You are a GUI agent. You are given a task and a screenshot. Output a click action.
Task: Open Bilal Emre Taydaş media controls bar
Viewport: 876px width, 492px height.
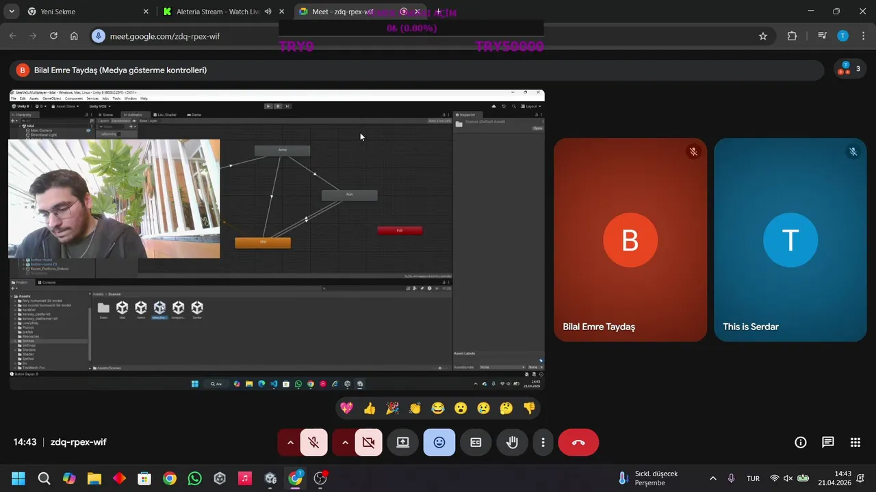[x=416, y=70]
